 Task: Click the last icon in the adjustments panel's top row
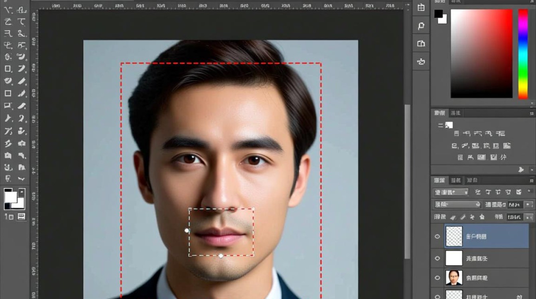click(501, 134)
